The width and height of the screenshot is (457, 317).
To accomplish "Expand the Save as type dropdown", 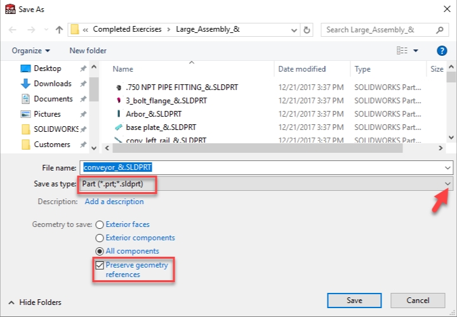I will click(x=447, y=184).
